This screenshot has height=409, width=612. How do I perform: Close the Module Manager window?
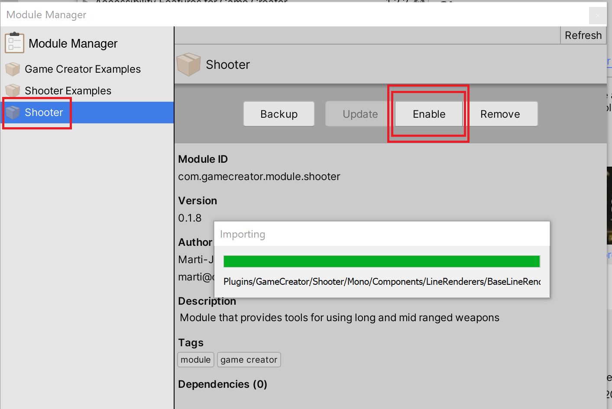click(x=598, y=16)
